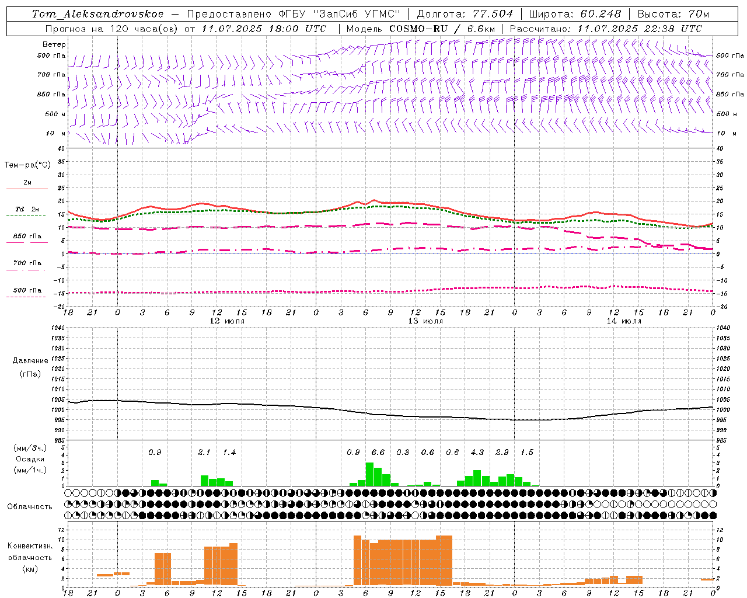
Task: Click the 12 июля date label
Action: click(227, 321)
